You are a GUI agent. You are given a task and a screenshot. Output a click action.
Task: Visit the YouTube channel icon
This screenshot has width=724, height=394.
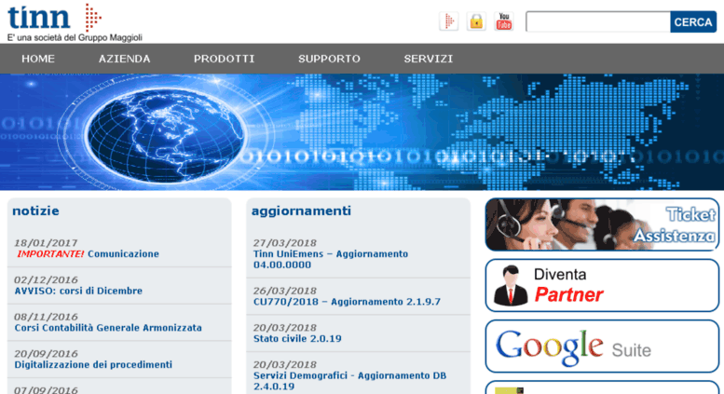[x=504, y=21]
